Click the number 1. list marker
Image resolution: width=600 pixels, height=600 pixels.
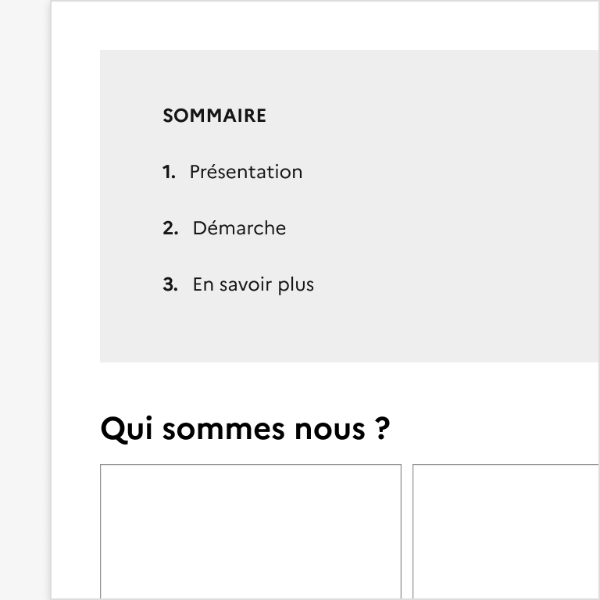[170, 172]
